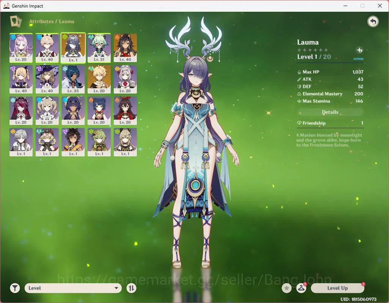Image resolution: width=389 pixels, height=303 pixels.
Task: Toggle the ascending/descending sort order icon
Action: pos(131,288)
